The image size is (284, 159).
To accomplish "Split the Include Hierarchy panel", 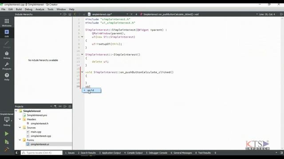I will pos(65,14).
